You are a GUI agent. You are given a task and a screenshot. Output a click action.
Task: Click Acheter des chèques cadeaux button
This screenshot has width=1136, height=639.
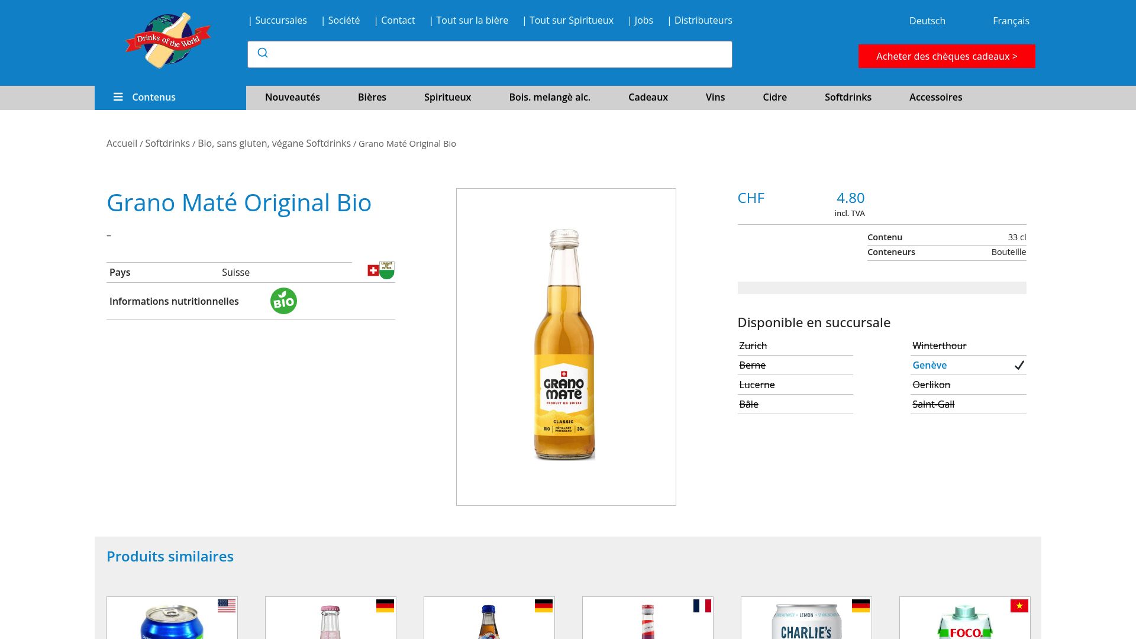(946, 56)
